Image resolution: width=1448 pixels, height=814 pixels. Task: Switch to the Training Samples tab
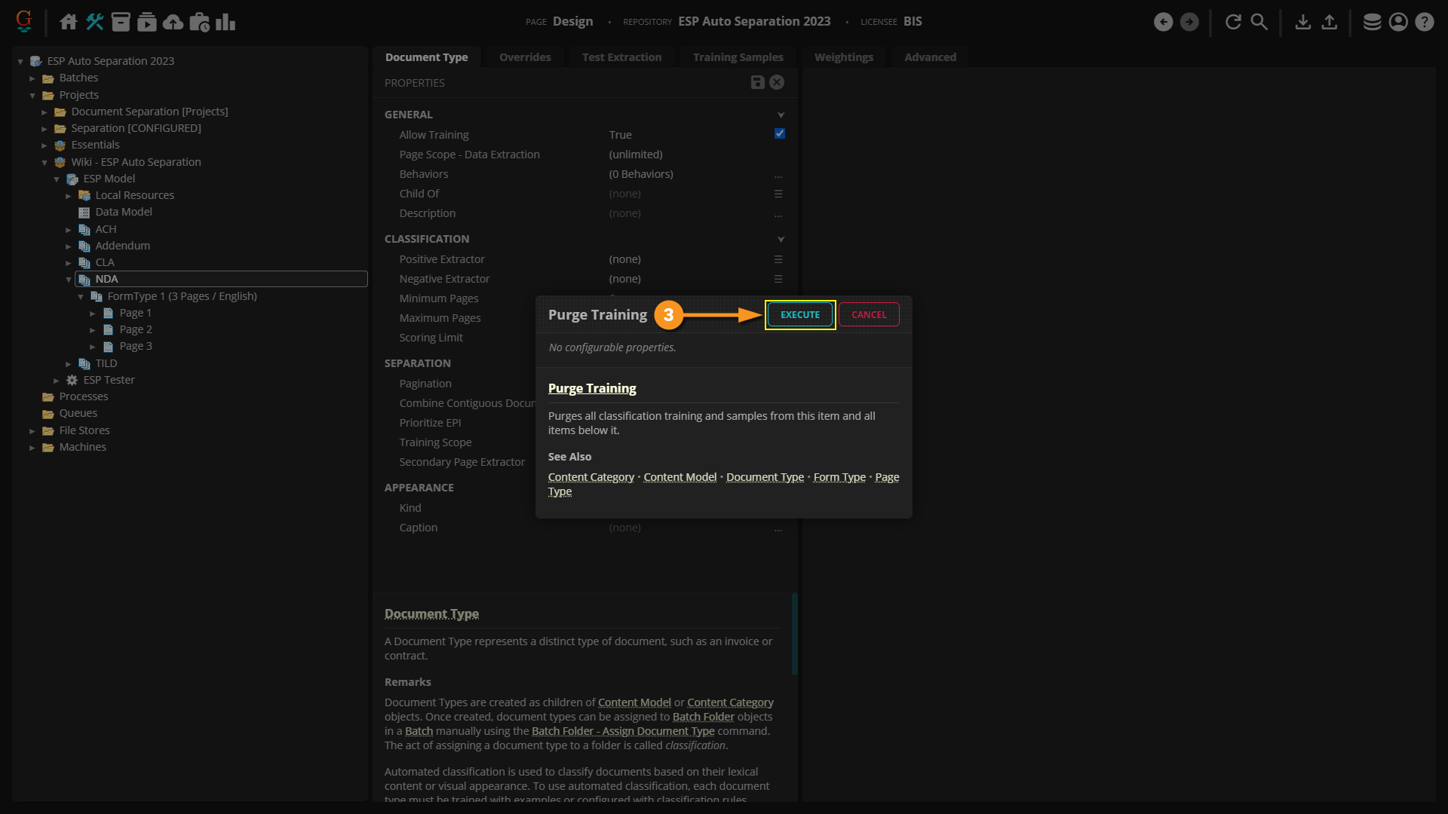point(738,57)
